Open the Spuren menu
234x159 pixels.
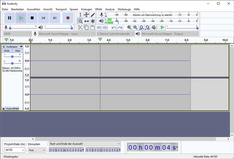point(74,9)
